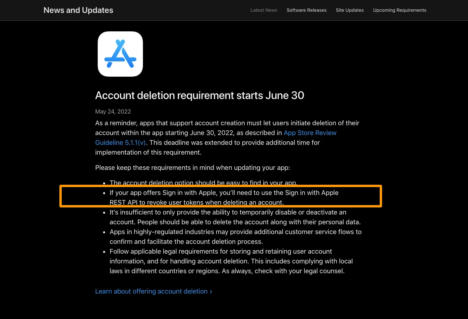Click the May 24, 2022 date
Screen dimensions: 468x319
(x=113, y=112)
